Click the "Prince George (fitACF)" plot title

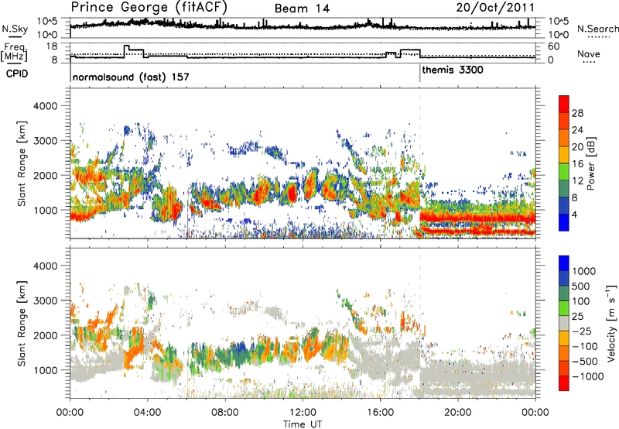pos(149,7)
